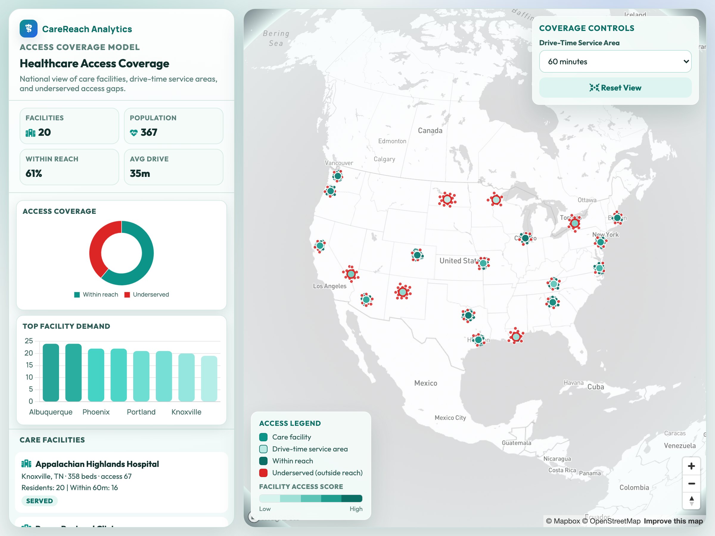Click the Population 367 stat card
715x536 pixels.
click(174, 126)
